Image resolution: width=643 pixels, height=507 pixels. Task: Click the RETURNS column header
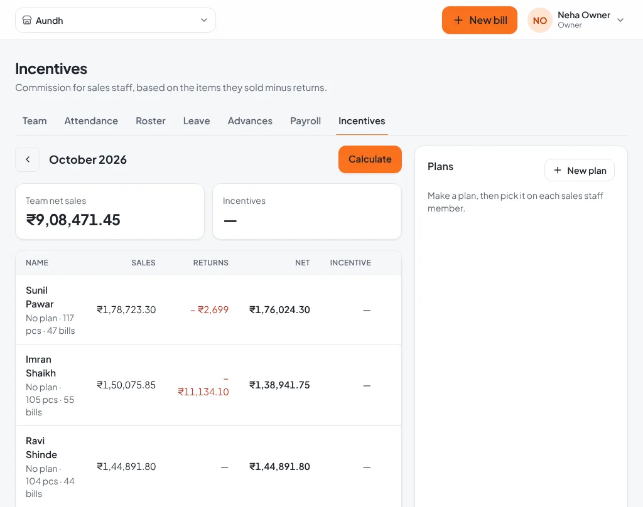[x=211, y=263]
